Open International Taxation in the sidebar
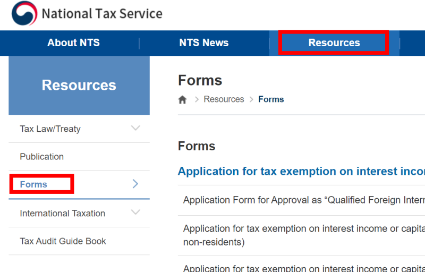This screenshot has height=272, width=425. point(62,214)
